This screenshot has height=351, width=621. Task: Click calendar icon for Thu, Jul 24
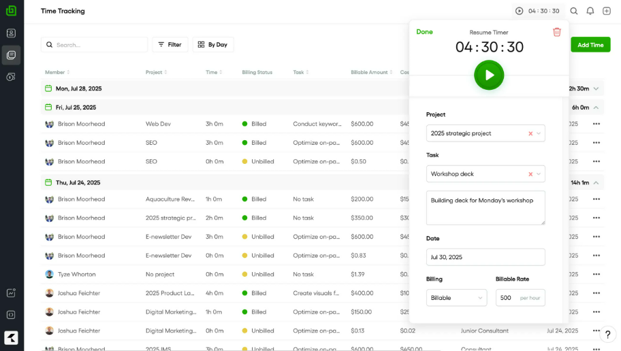pos(48,182)
